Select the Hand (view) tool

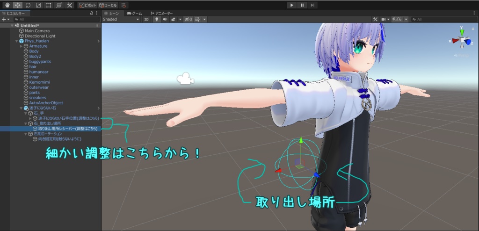[7, 5]
